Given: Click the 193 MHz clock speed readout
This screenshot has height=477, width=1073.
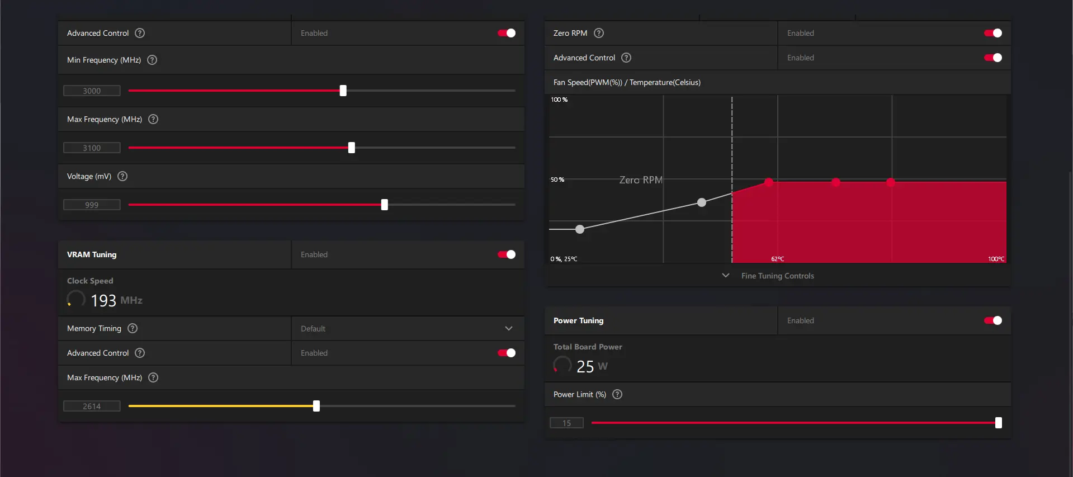Looking at the screenshot, I should pyautogui.click(x=116, y=300).
